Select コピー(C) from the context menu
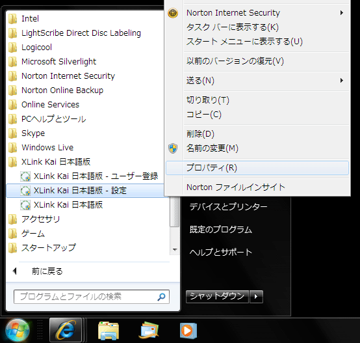This screenshot has height=343, width=360. 257,115
